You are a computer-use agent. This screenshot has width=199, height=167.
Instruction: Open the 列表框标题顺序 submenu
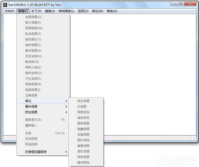pos(43,152)
